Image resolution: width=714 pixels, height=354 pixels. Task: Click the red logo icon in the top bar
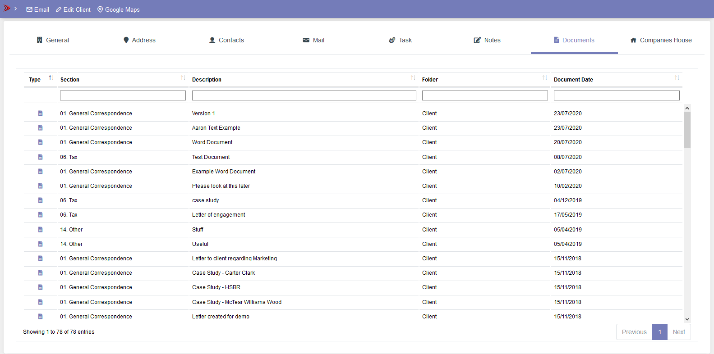coord(7,8)
